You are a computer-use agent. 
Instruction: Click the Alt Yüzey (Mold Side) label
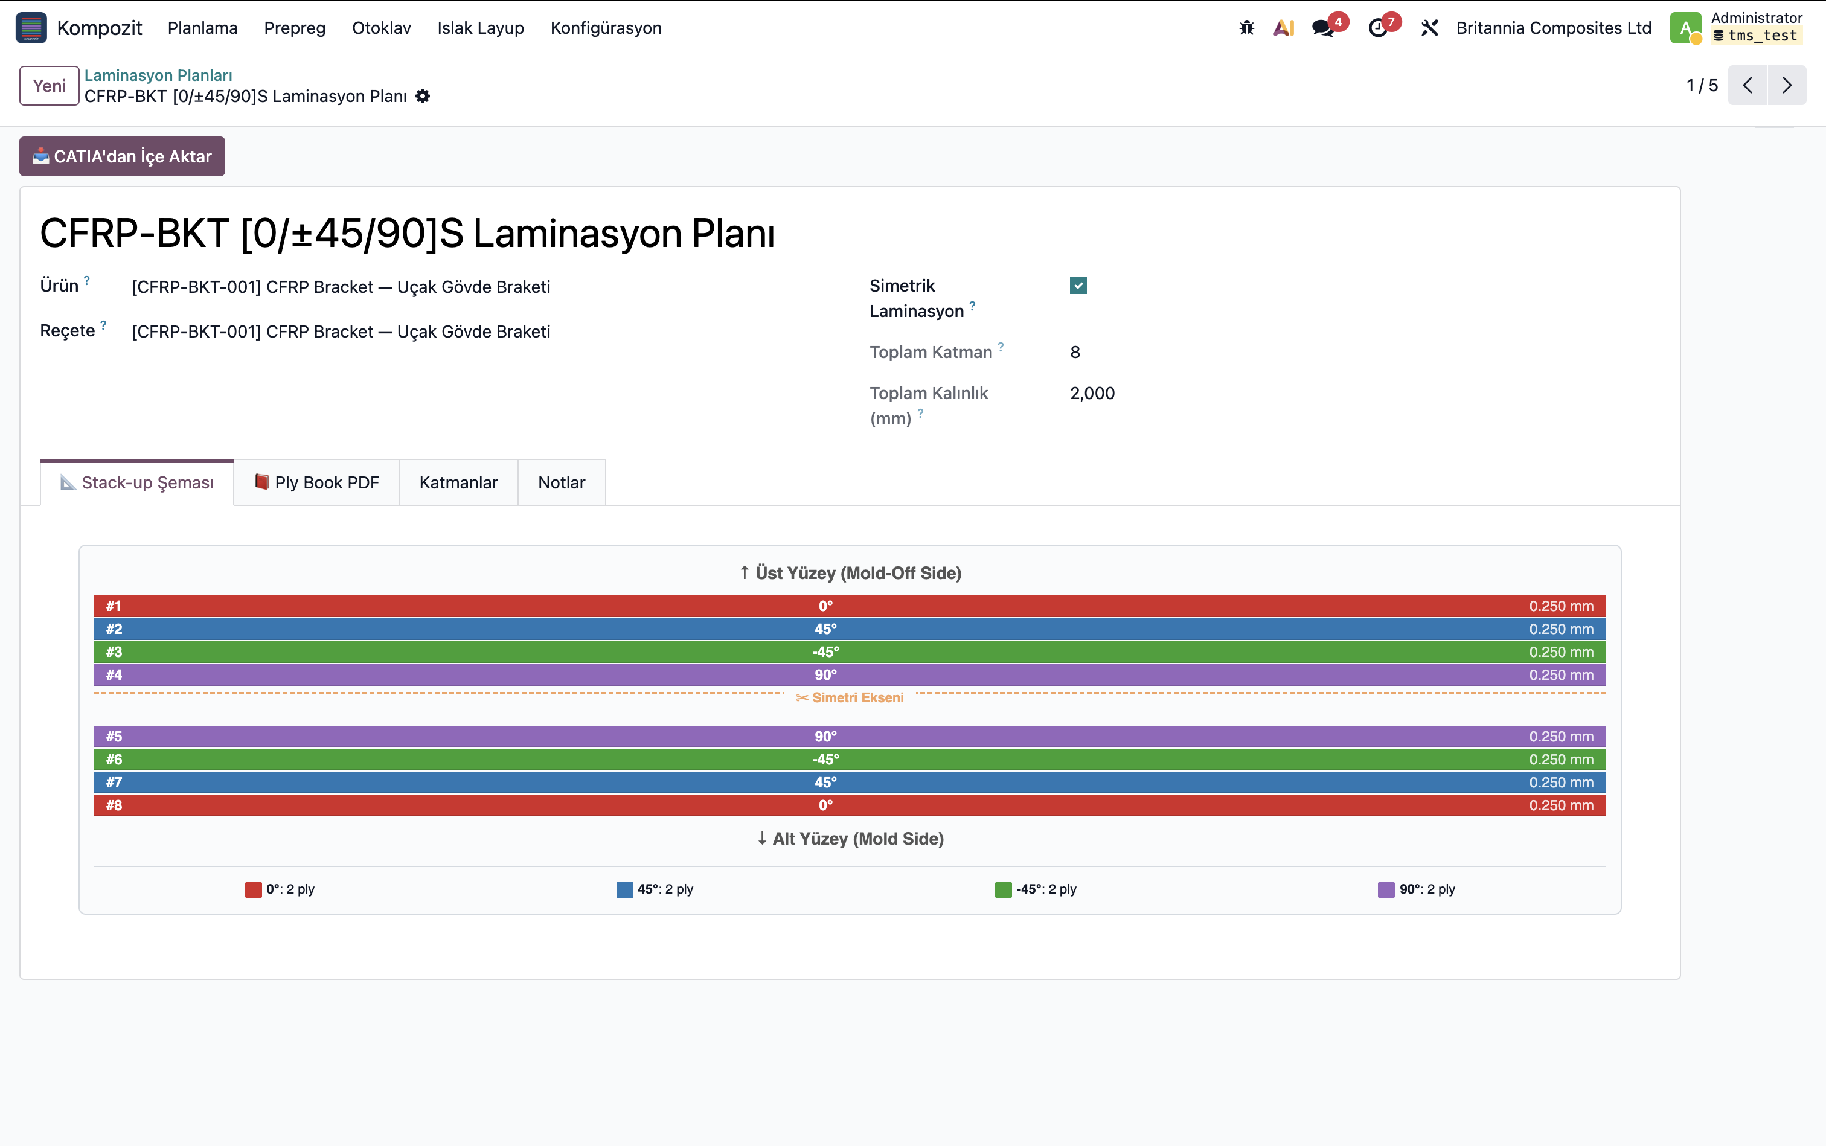click(x=850, y=839)
